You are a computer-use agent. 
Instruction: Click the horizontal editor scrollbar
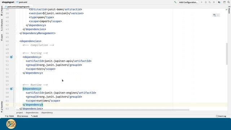pos(103,110)
